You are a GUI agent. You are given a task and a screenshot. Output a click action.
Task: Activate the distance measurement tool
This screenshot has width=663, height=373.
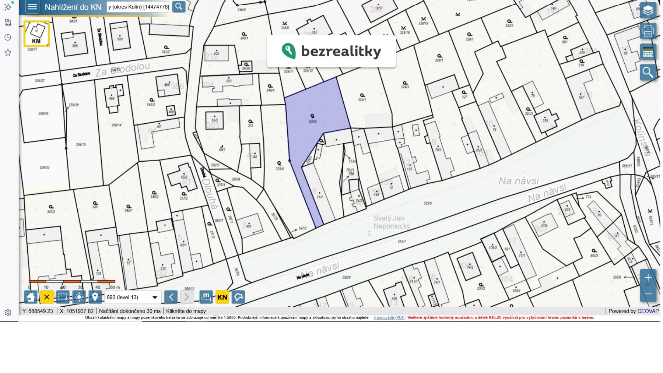[206, 297]
